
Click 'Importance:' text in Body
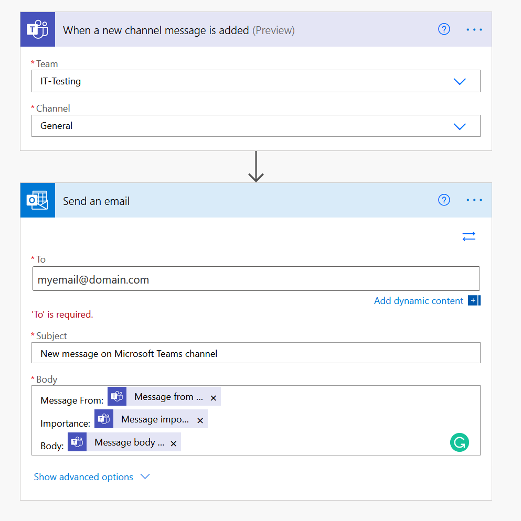tap(65, 424)
